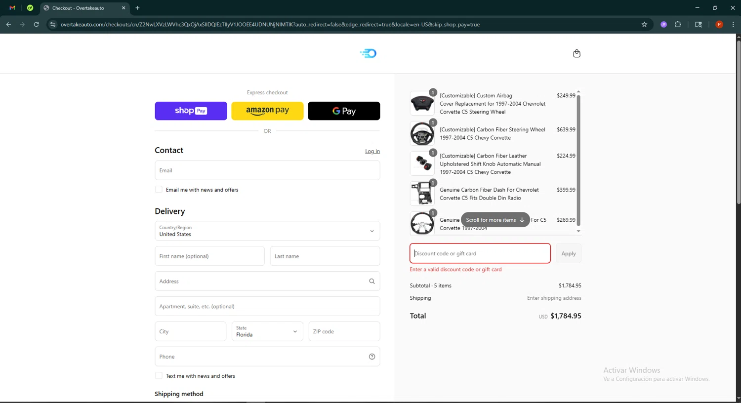
Task: Check Email me with news and offers
Action: (x=159, y=190)
